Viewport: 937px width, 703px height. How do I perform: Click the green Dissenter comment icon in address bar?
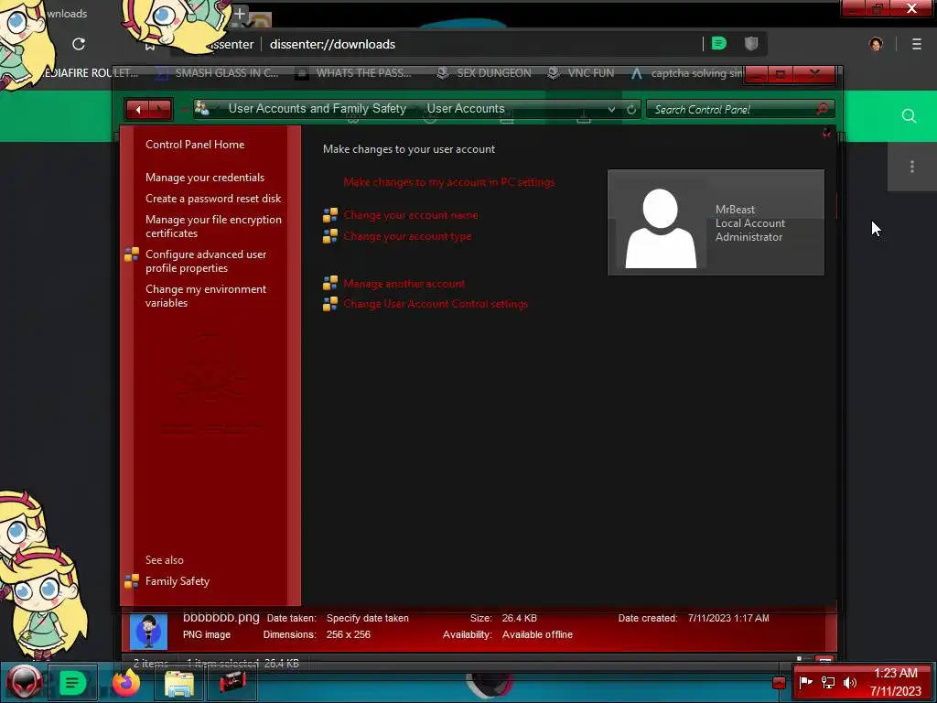[719, 44]
